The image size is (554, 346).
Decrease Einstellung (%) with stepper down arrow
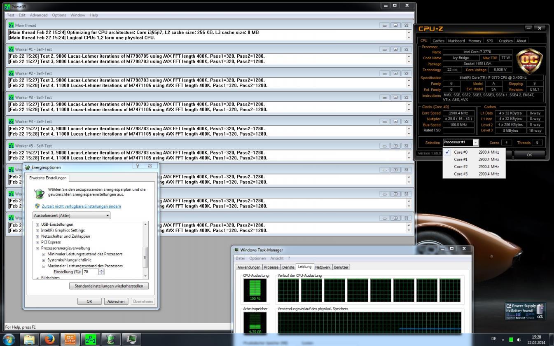click(102, 274)
